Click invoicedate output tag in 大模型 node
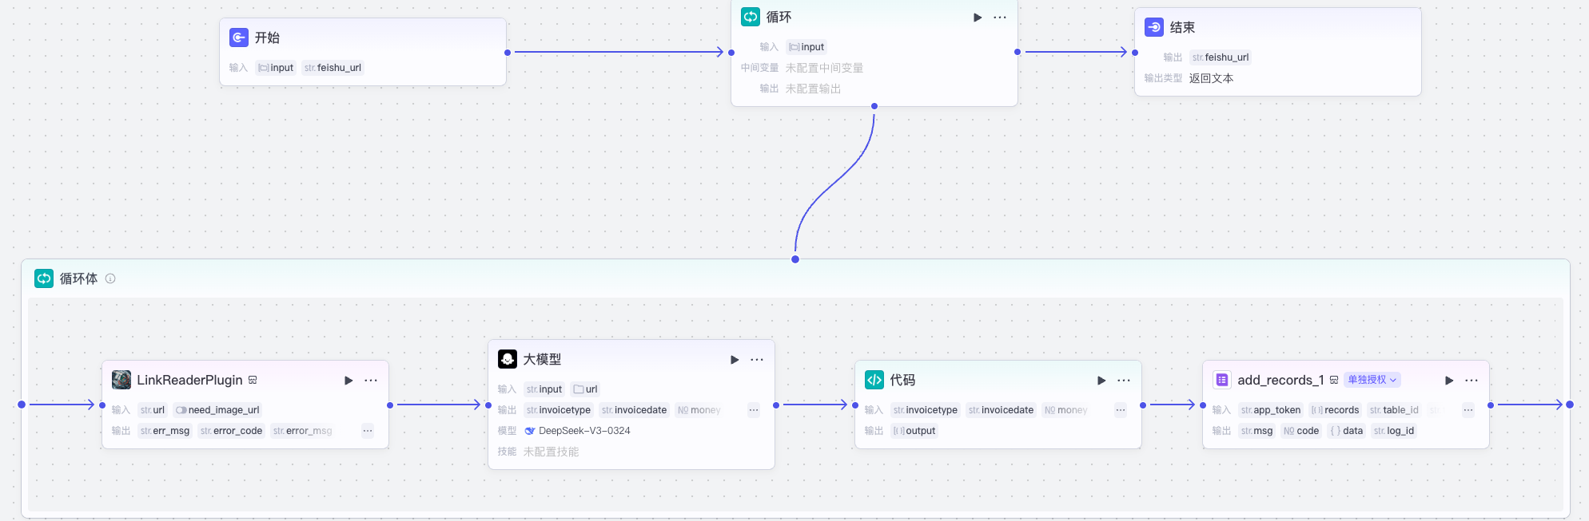Image resolution: width=1589 pixels, height=521 pixels. 634,410
